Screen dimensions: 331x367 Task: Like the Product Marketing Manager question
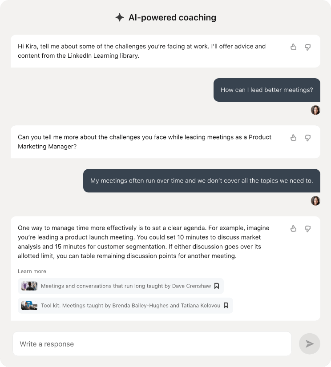pos(293,138)
